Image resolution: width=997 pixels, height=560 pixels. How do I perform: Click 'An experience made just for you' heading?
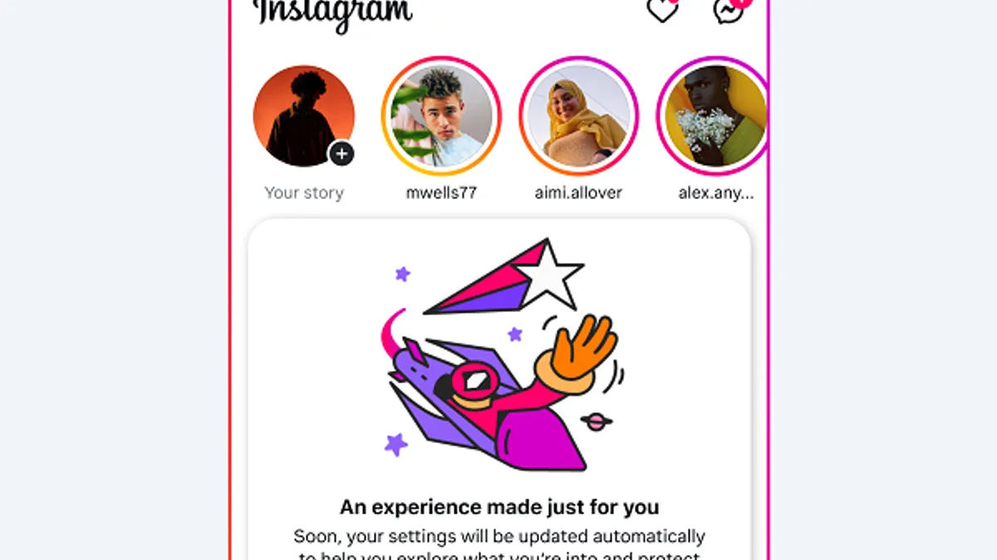pos(499,507)
